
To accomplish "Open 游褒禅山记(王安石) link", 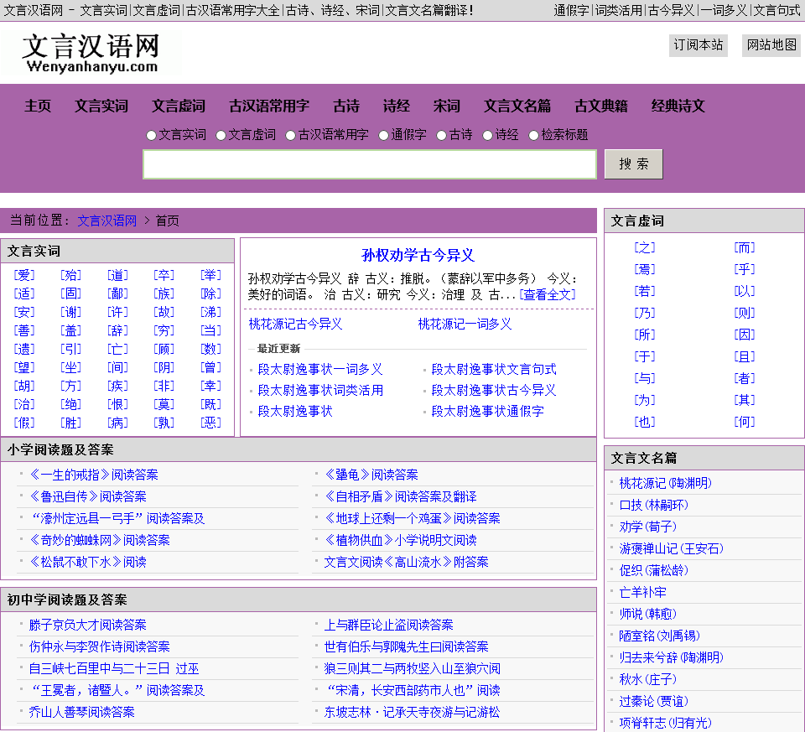I will point(672,548).
